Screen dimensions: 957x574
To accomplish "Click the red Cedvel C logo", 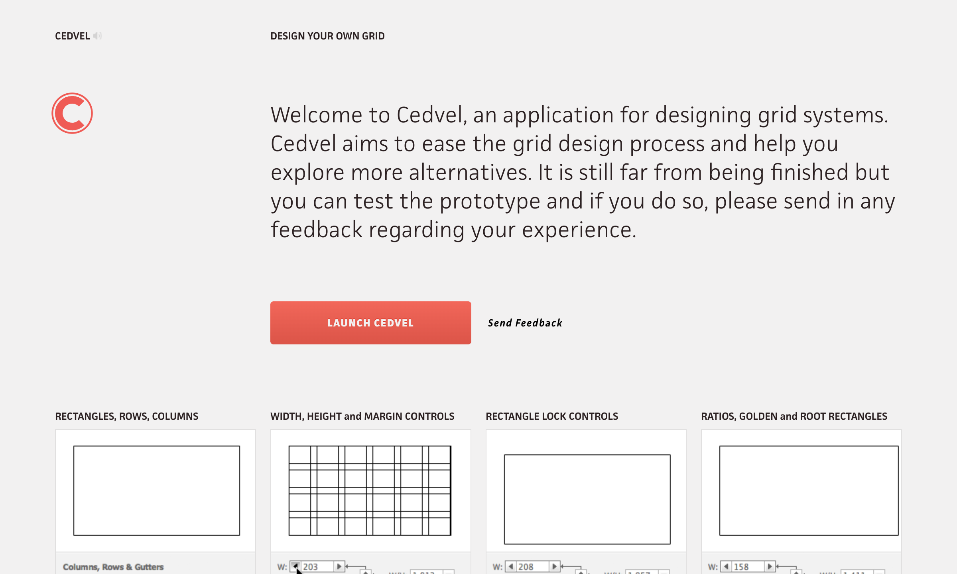I will click(72, 113).
